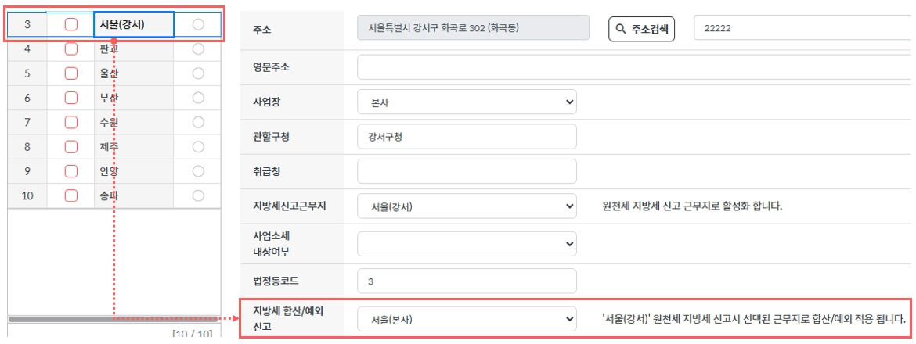Click the horizontal scrollbar below the list
916x344 pixels.
pyautogui.click(x=114, y=319)
